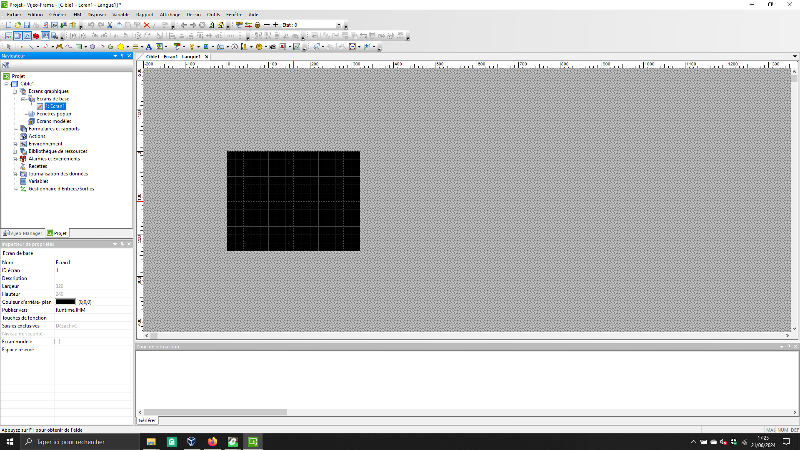Open the Dessin menu
800x450 pixels.
(x=193, y=15)
